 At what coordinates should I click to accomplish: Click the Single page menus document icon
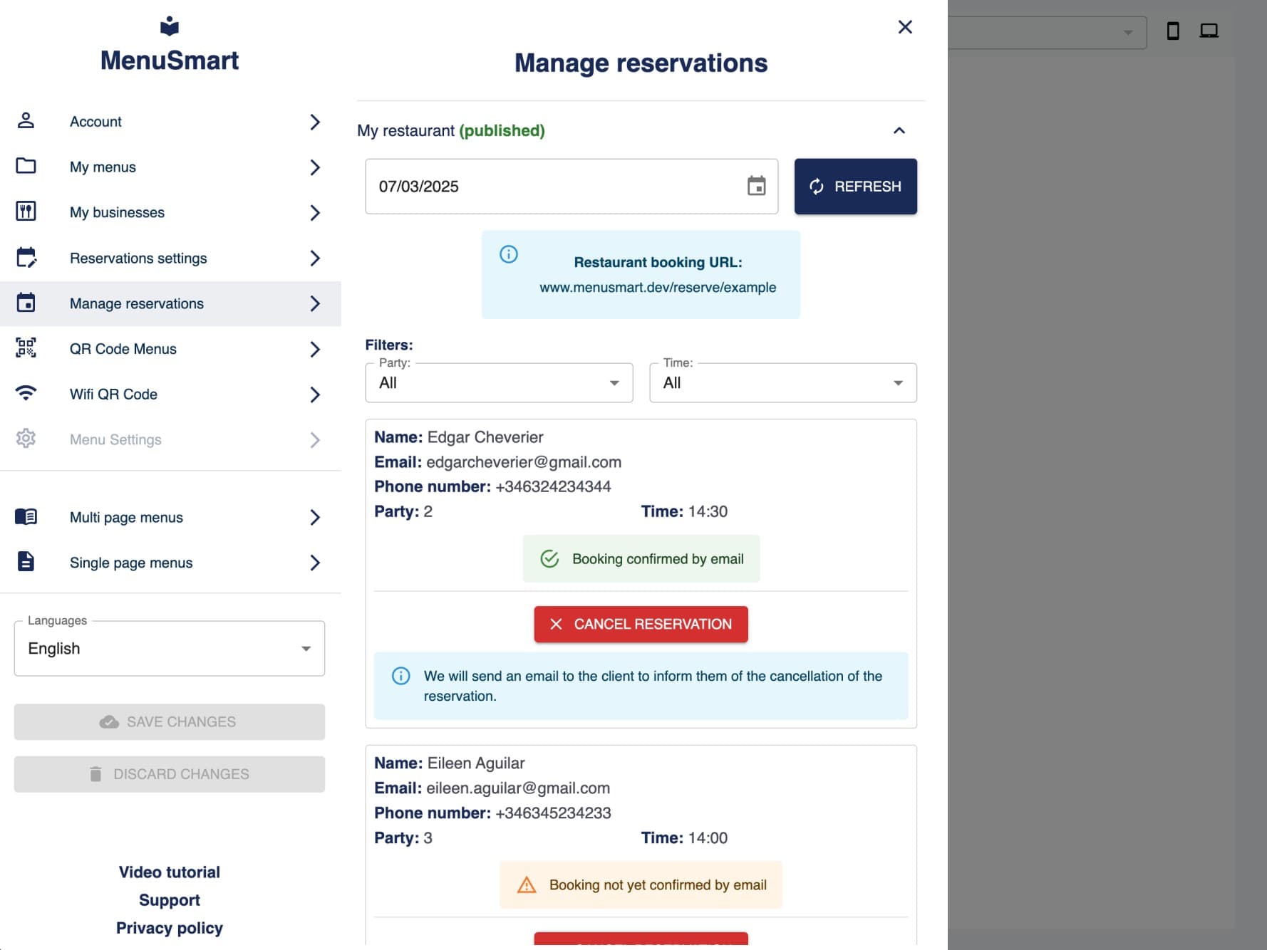click(x=26, y=562)
